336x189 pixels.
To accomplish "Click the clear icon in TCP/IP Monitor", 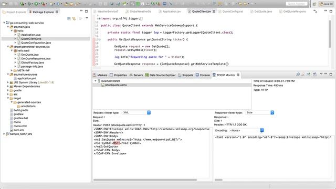I will click(x=303, y=75).
